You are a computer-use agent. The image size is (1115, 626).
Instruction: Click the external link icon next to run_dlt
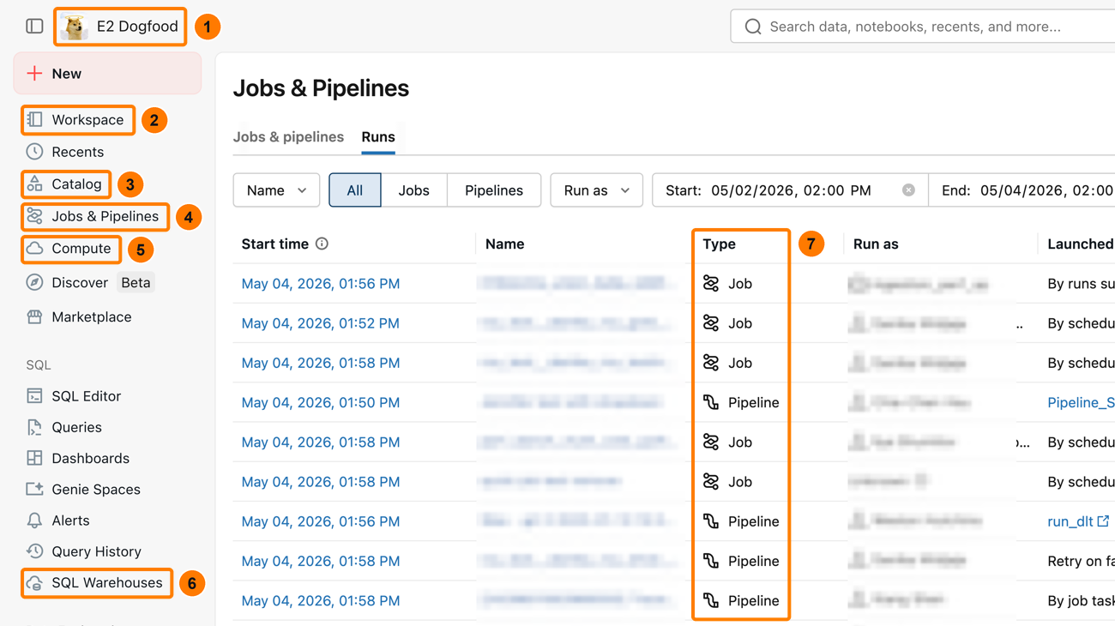pyautogui.click(x=1103, y=521)
